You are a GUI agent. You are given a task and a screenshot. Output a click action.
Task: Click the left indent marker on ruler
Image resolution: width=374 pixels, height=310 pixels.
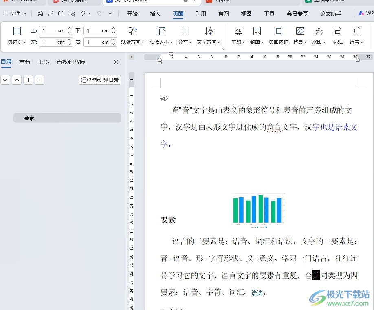(x=160, y=61)
